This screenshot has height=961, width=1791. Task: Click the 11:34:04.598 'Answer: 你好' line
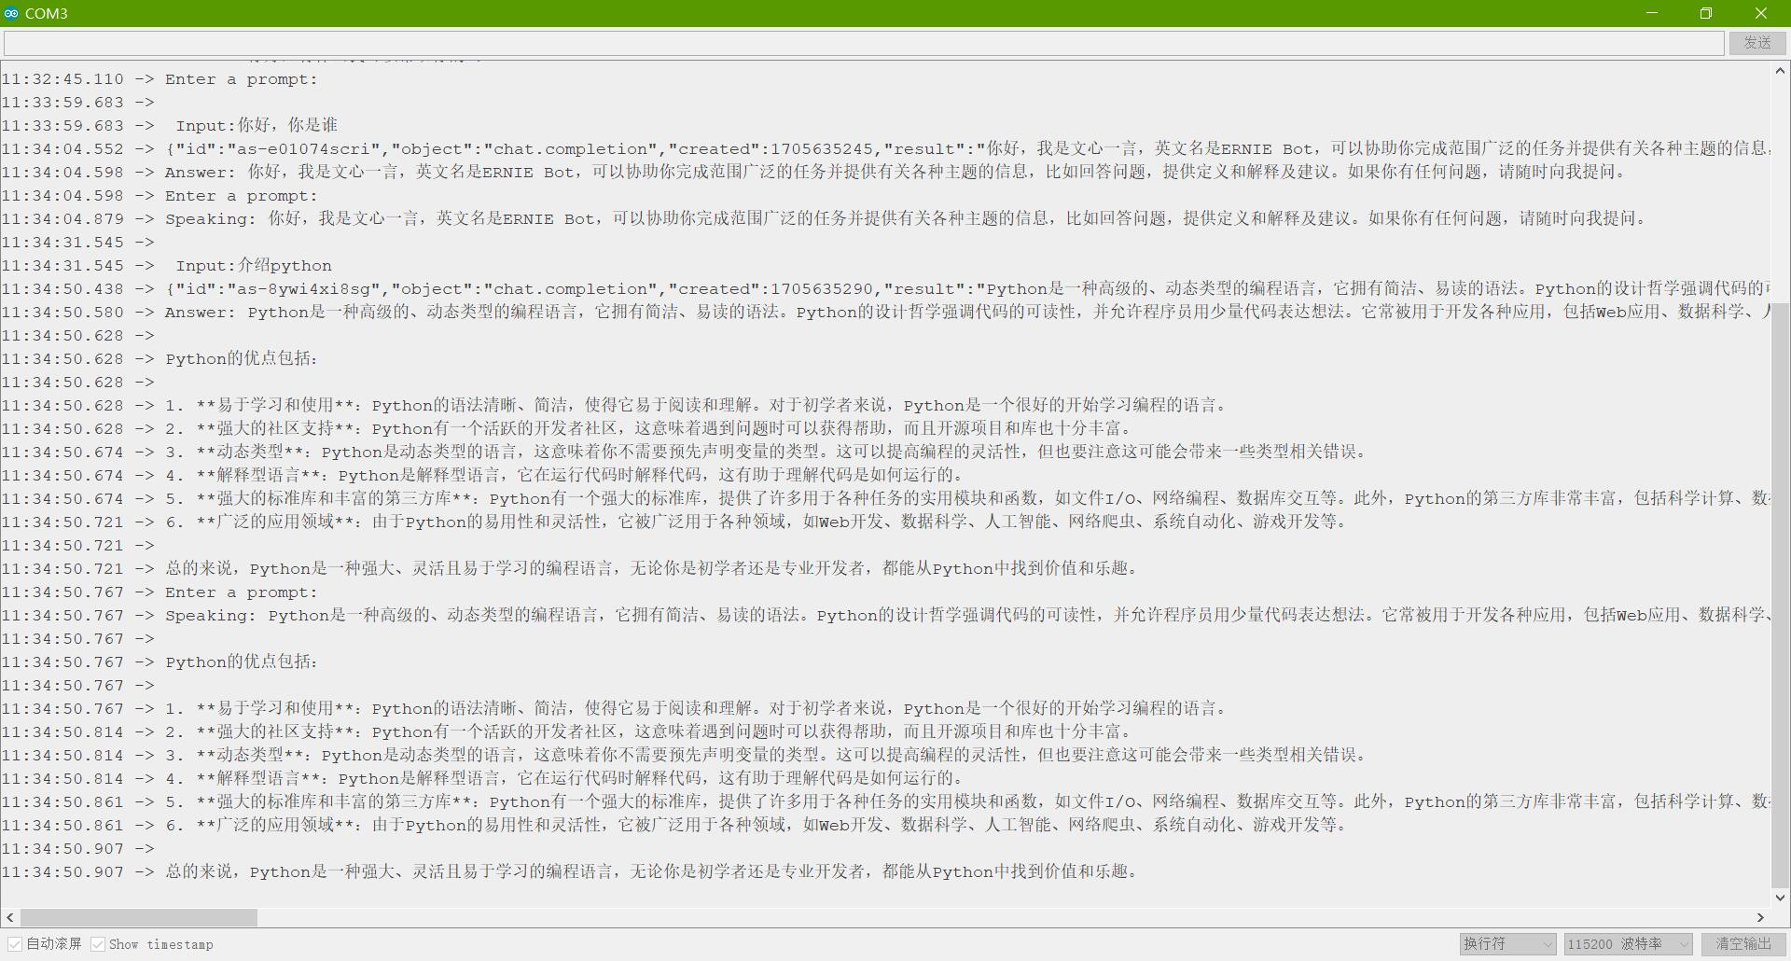pos(815,173)
